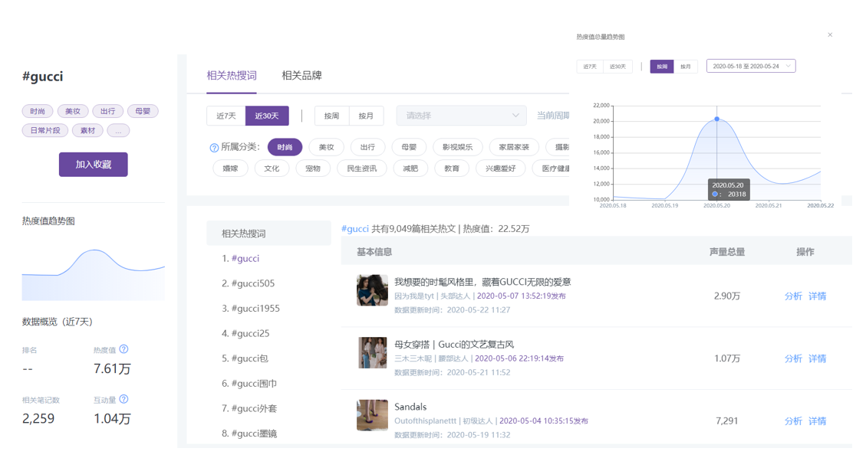Open the #gucci围巾 hot word
Image resolution: width=866 pixels, height=458 pixels.
(x=254, y=383)
